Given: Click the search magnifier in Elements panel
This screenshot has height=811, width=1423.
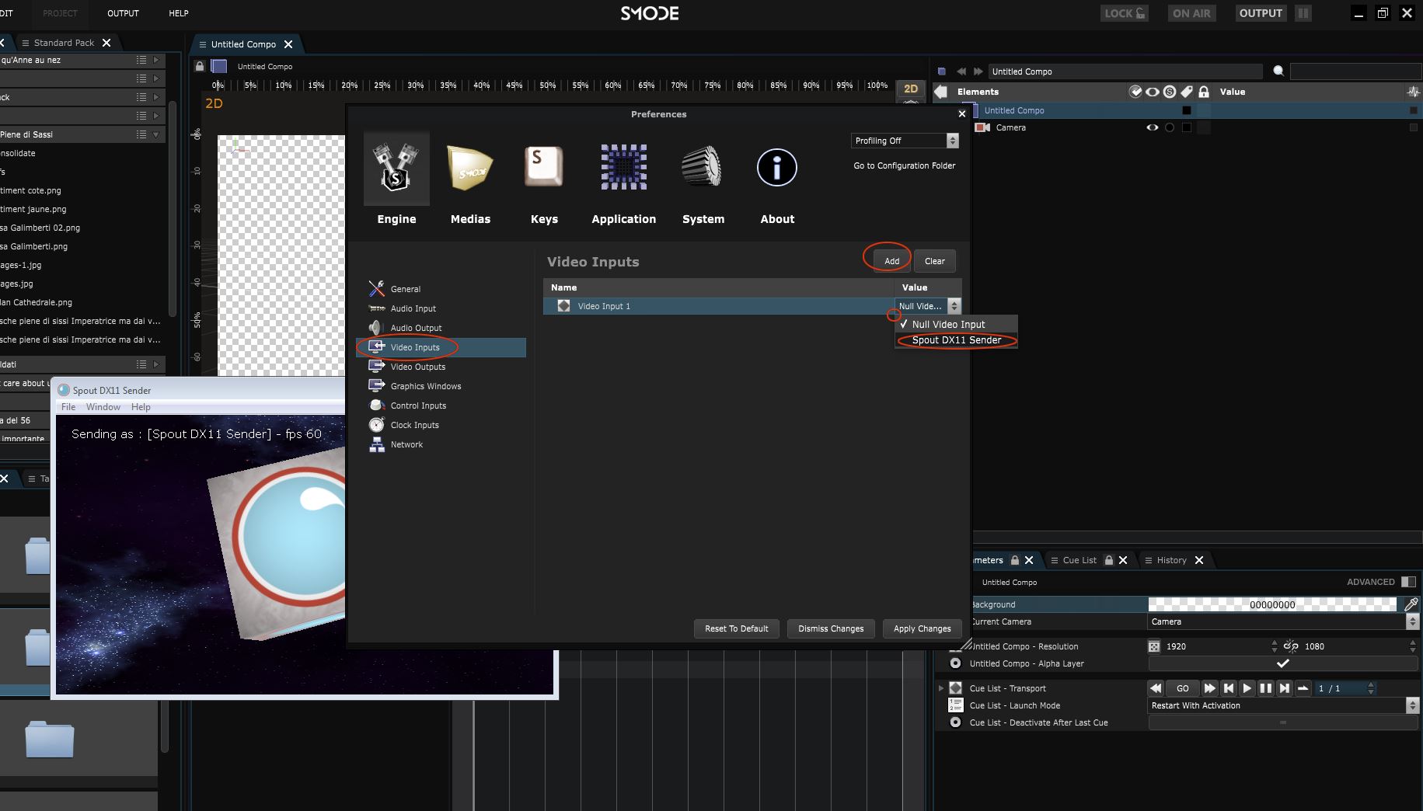Looking at the screenshot, I should click(x=1278, y=71).
